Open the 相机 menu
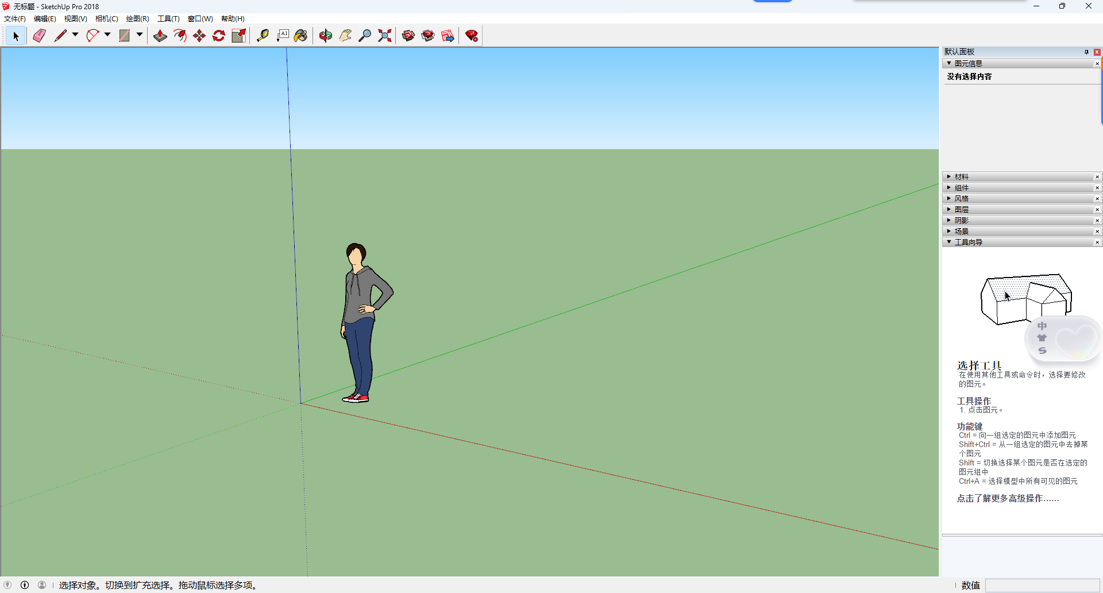This screenshot has width=1103, height=593. 107,18
